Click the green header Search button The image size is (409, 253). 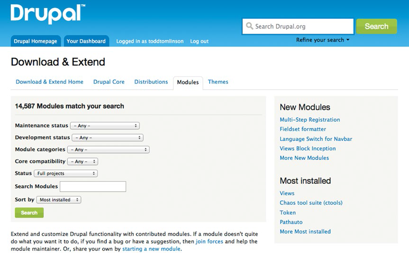[376, 26]
